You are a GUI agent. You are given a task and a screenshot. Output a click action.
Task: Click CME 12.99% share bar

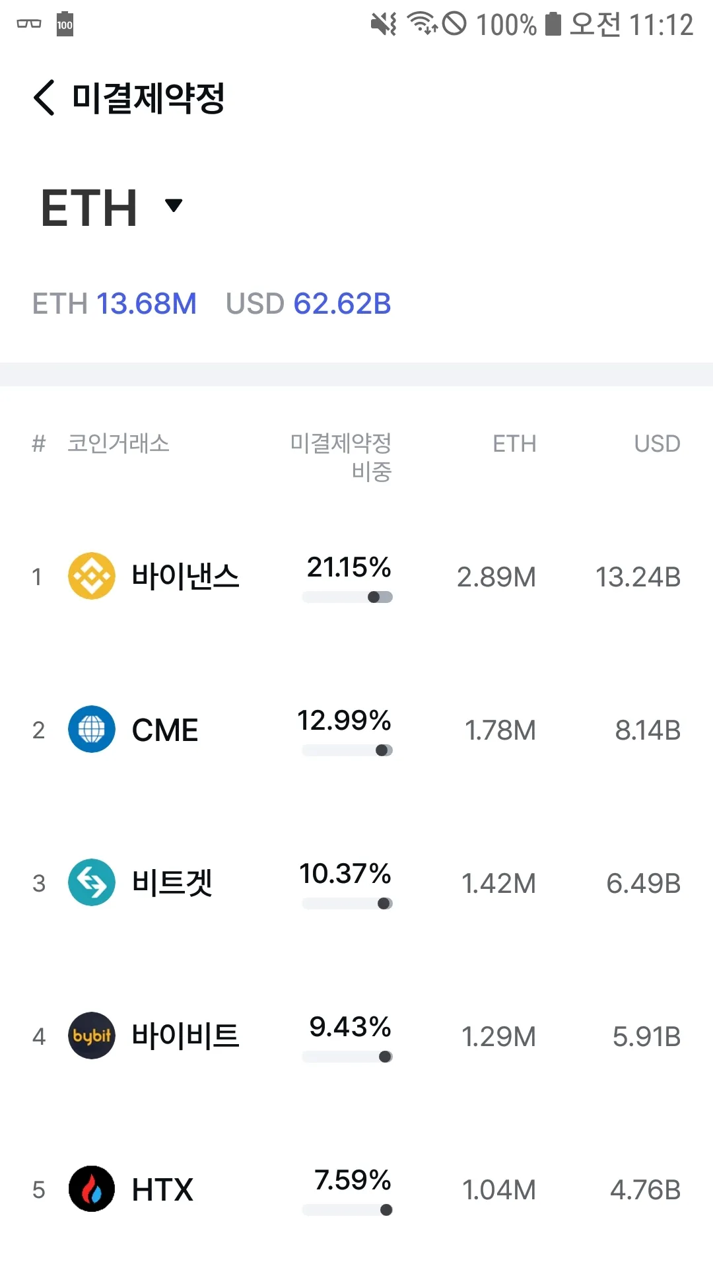[347, 750]
